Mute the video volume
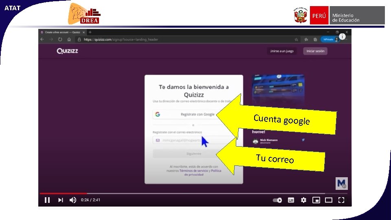 [73, 200]
